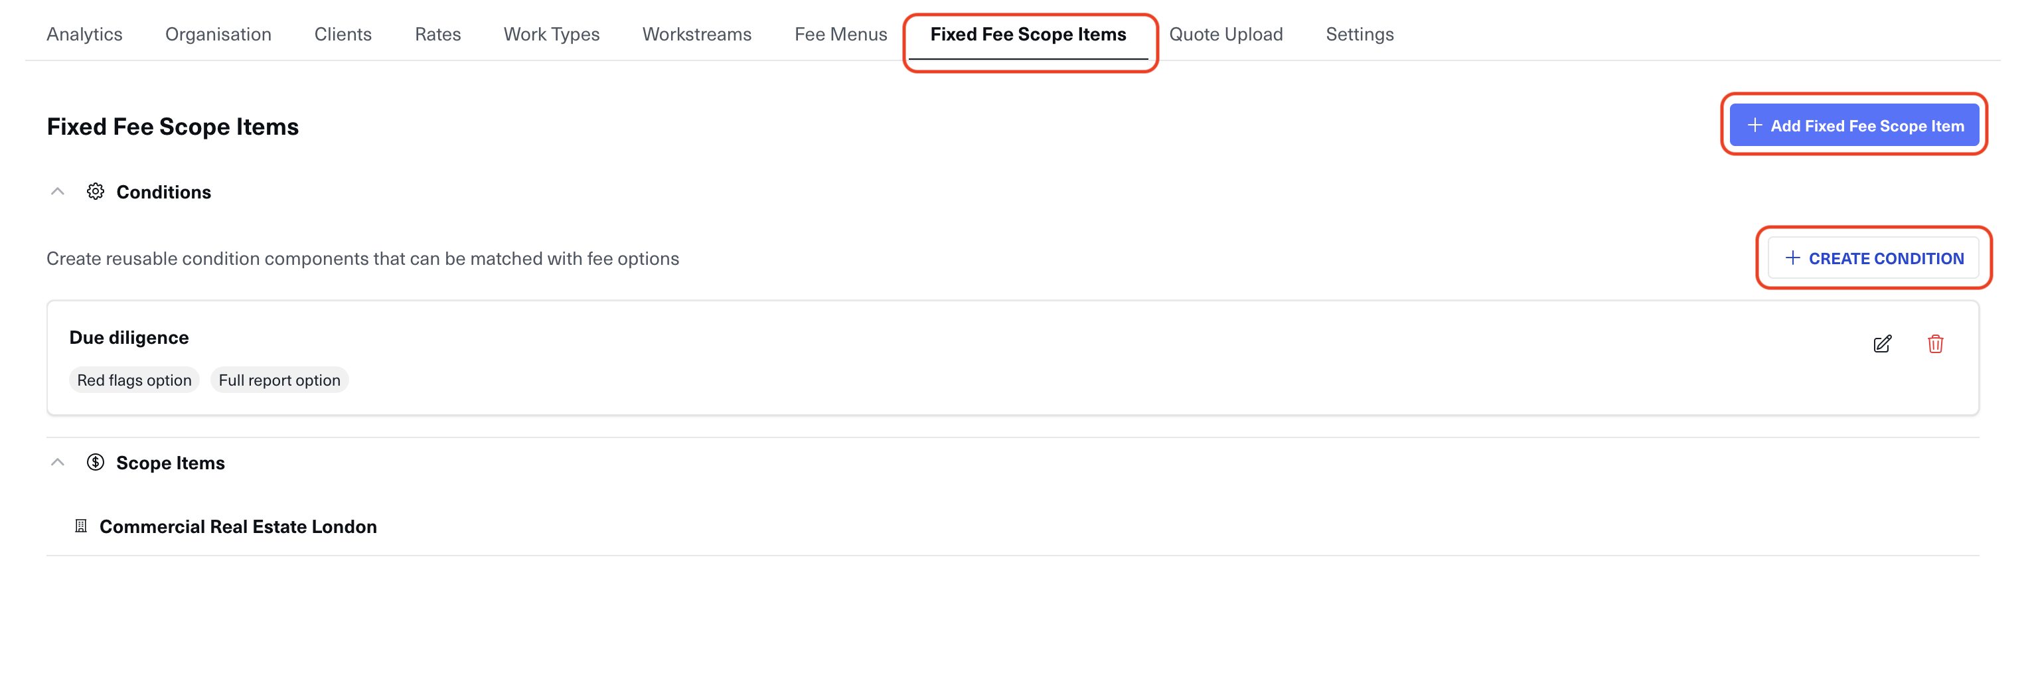Switch to the Workstreams tab
This screenshot has width=2030, height=685.
(696, 34)
